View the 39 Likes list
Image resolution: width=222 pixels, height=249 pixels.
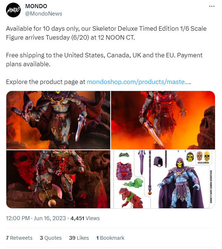tap(79, 238)
